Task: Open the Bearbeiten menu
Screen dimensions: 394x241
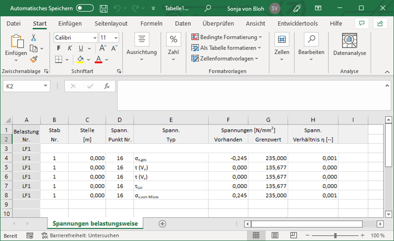Action: pos(312,47)
